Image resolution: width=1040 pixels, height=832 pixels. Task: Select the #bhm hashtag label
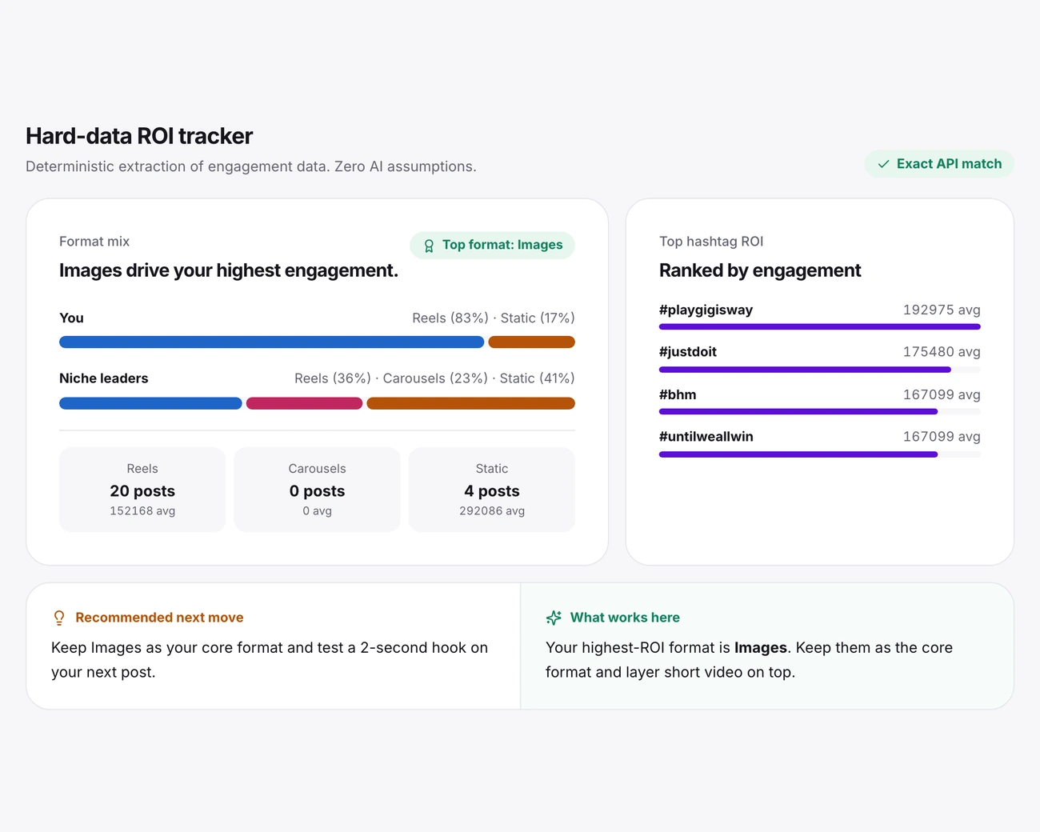point(678,394)
